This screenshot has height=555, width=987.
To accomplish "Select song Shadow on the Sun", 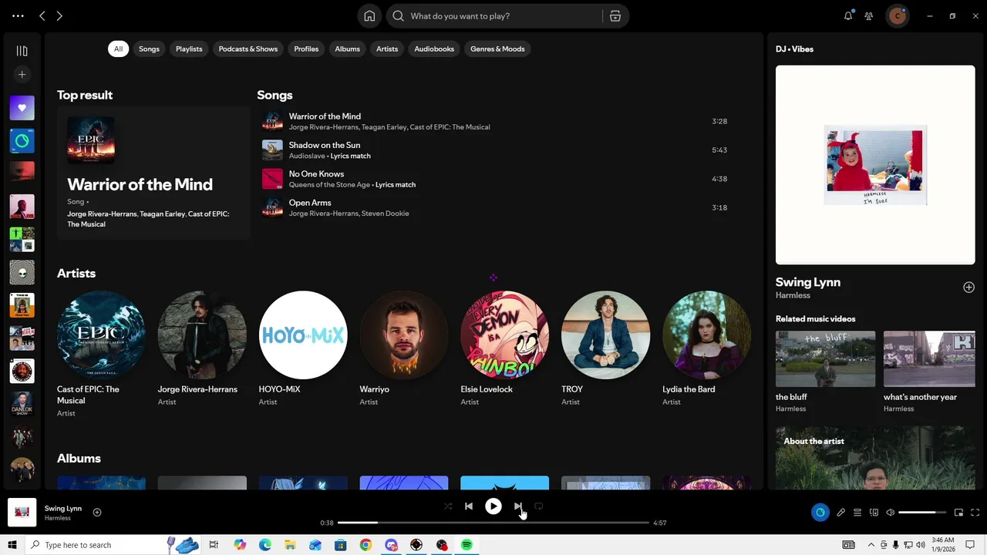I will pyautogui.click(x=494, y=150).
